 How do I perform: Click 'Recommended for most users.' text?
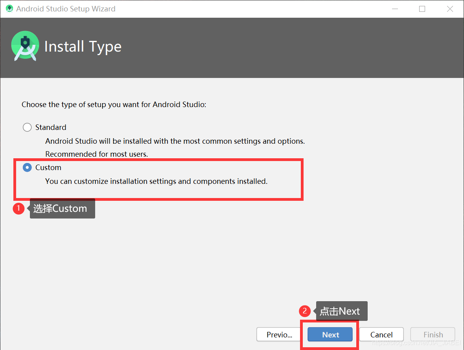click(x=96, y=154)
